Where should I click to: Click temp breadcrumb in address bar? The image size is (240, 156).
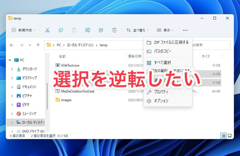104,45
